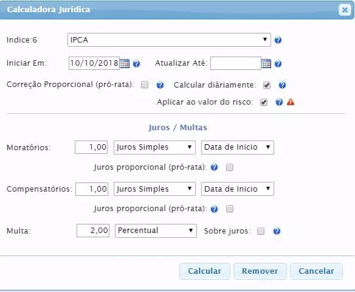The width and height of the screenshot is (355, 292).
Task: Open Compensatórios Data de Inicio dropdown
Action: pos(238,189)
